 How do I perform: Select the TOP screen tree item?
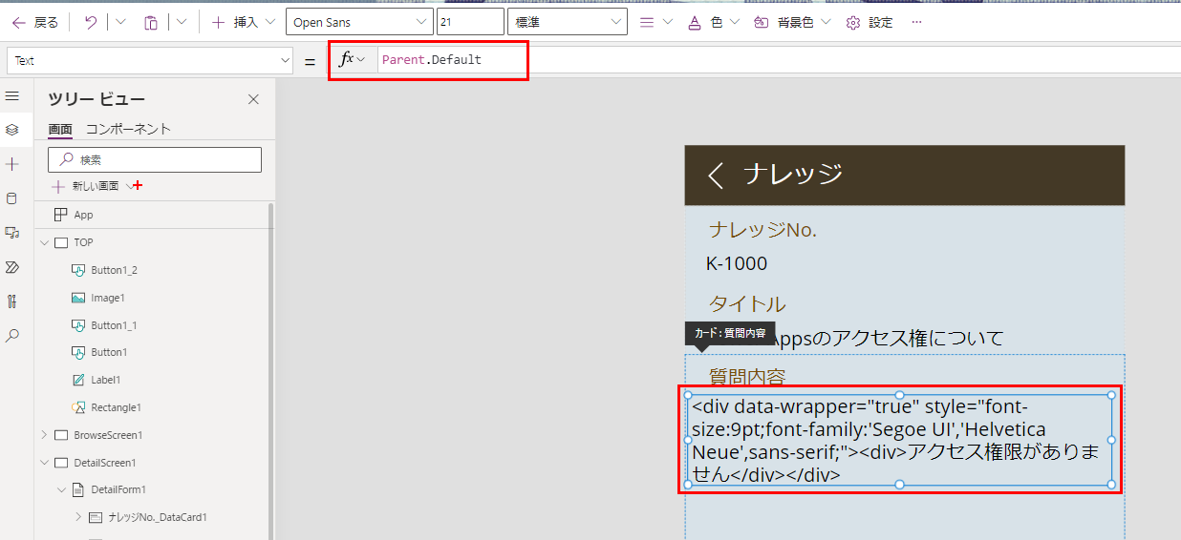click(x=83, y=242)
